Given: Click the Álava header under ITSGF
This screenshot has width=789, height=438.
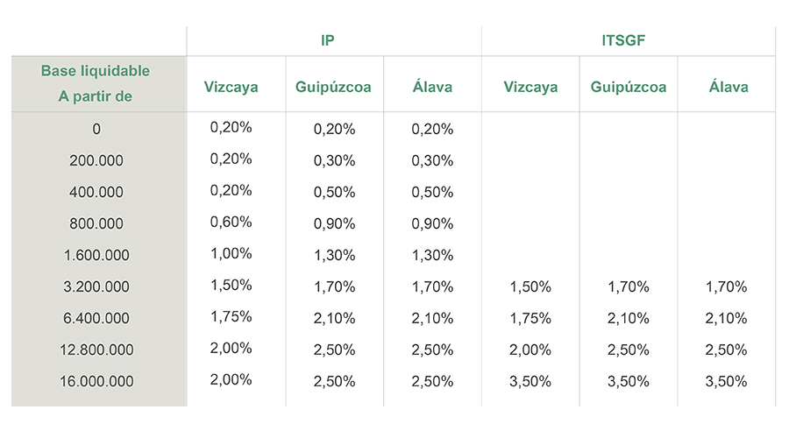Looking at the screenshot, I should point(729,87).
